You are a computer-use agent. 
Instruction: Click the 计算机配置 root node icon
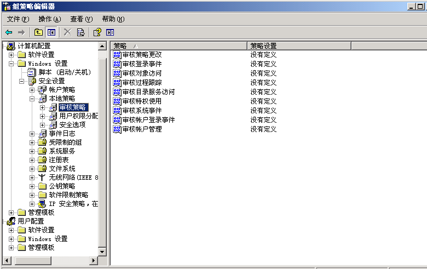pyautogui.click(x=11, y=46)
